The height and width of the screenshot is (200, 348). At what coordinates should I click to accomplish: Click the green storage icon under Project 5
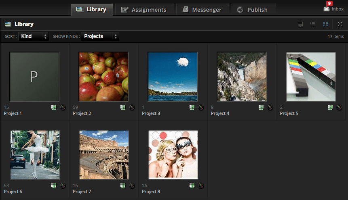coord(330,107)
